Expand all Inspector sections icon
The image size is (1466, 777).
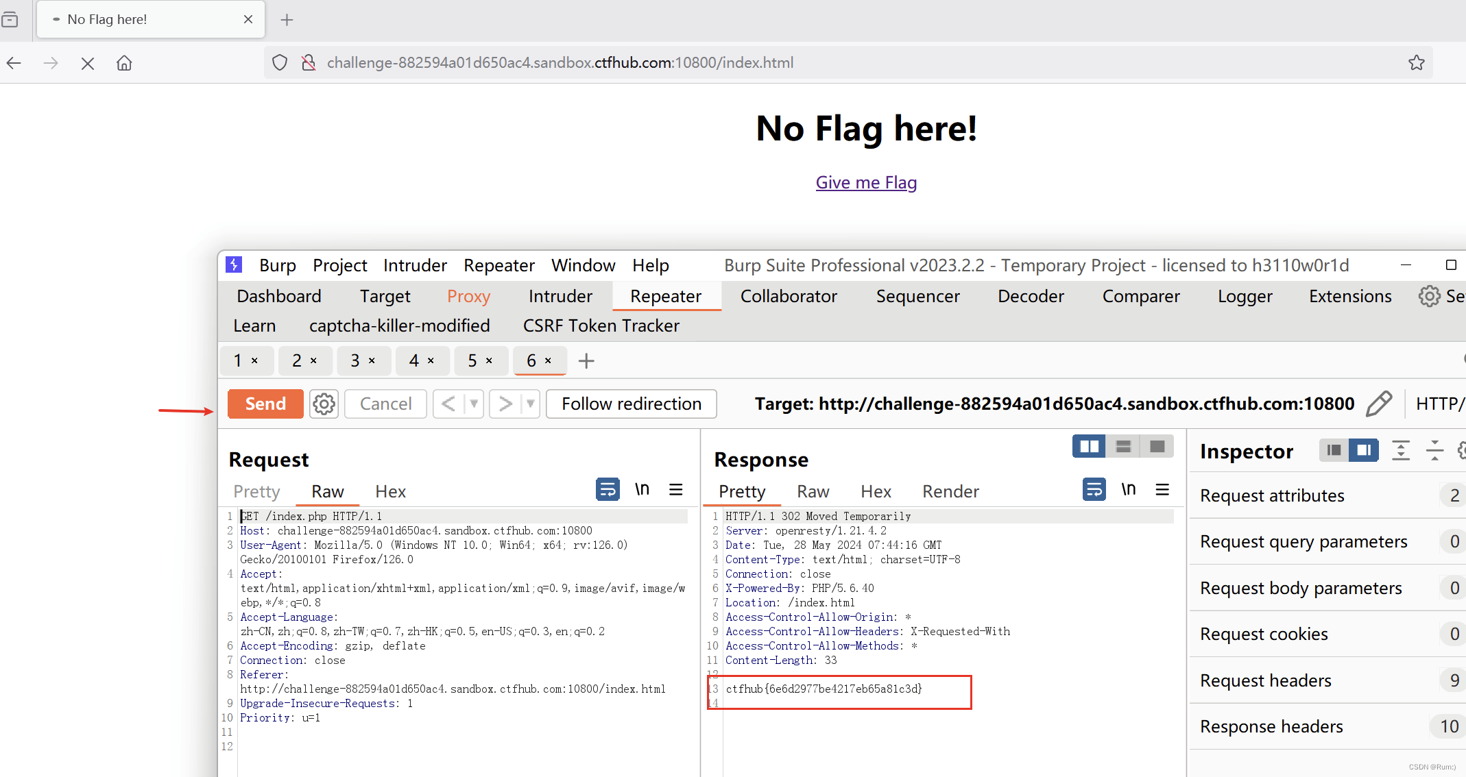(1401, 450)
